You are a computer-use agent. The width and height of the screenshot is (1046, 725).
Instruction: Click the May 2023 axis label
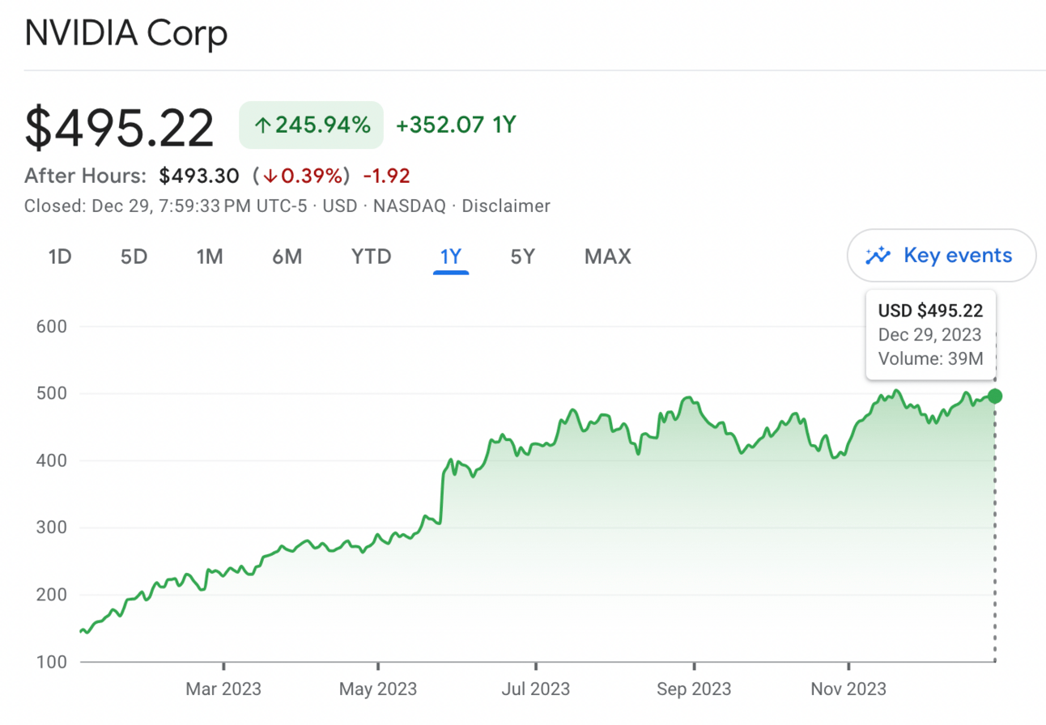378,689
